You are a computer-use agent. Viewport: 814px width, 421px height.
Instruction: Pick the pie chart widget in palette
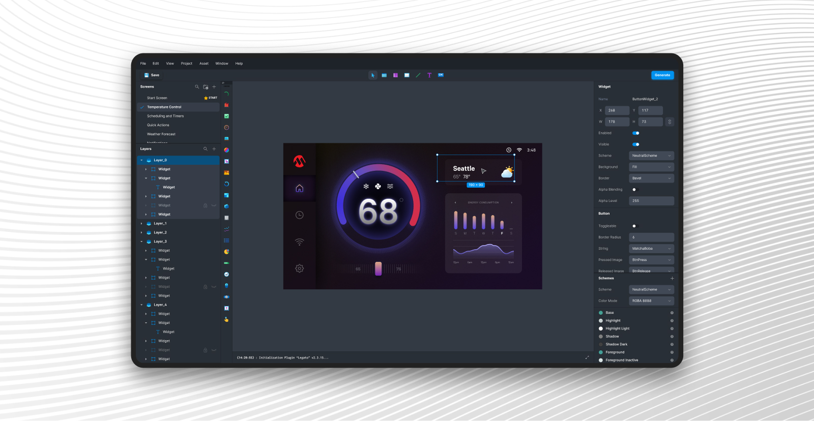[226, 252]
